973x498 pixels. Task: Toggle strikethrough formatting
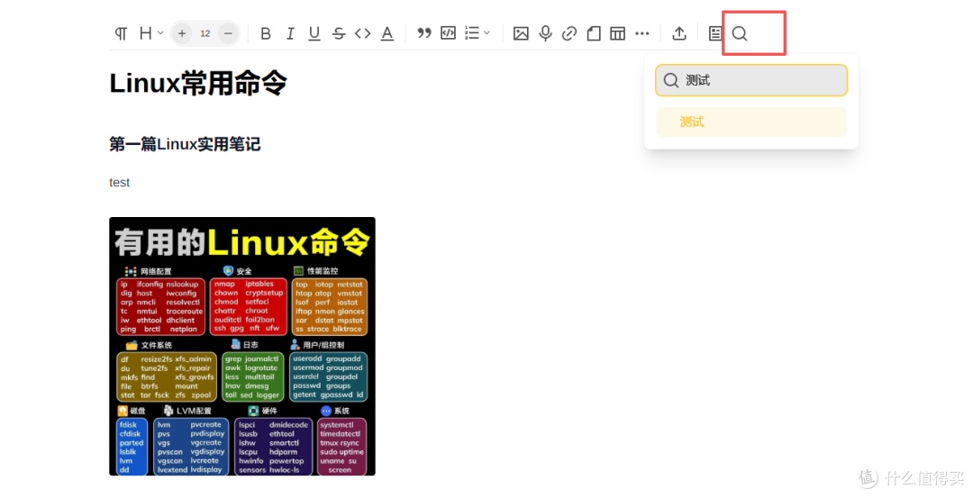point(338,33)
